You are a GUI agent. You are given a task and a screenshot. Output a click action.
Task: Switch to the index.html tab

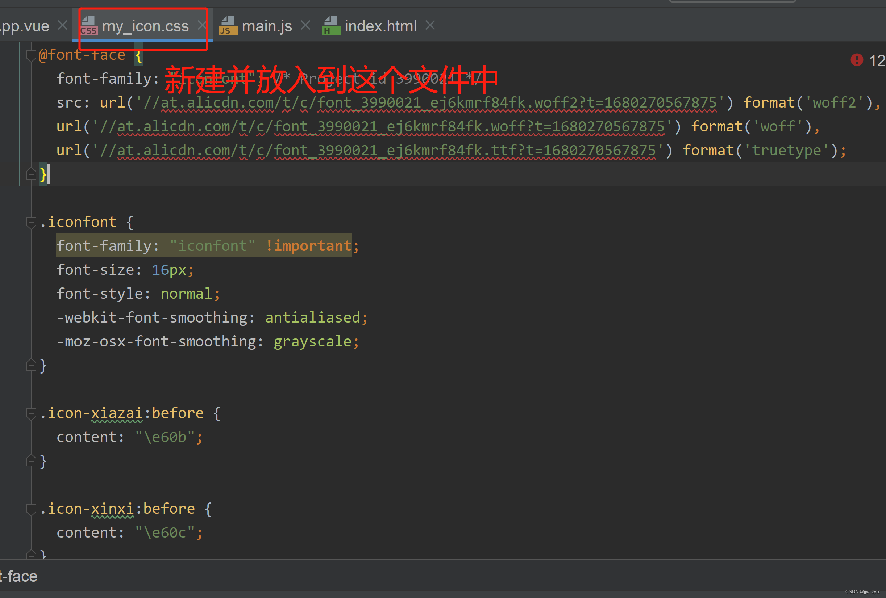tap(380, 26)
